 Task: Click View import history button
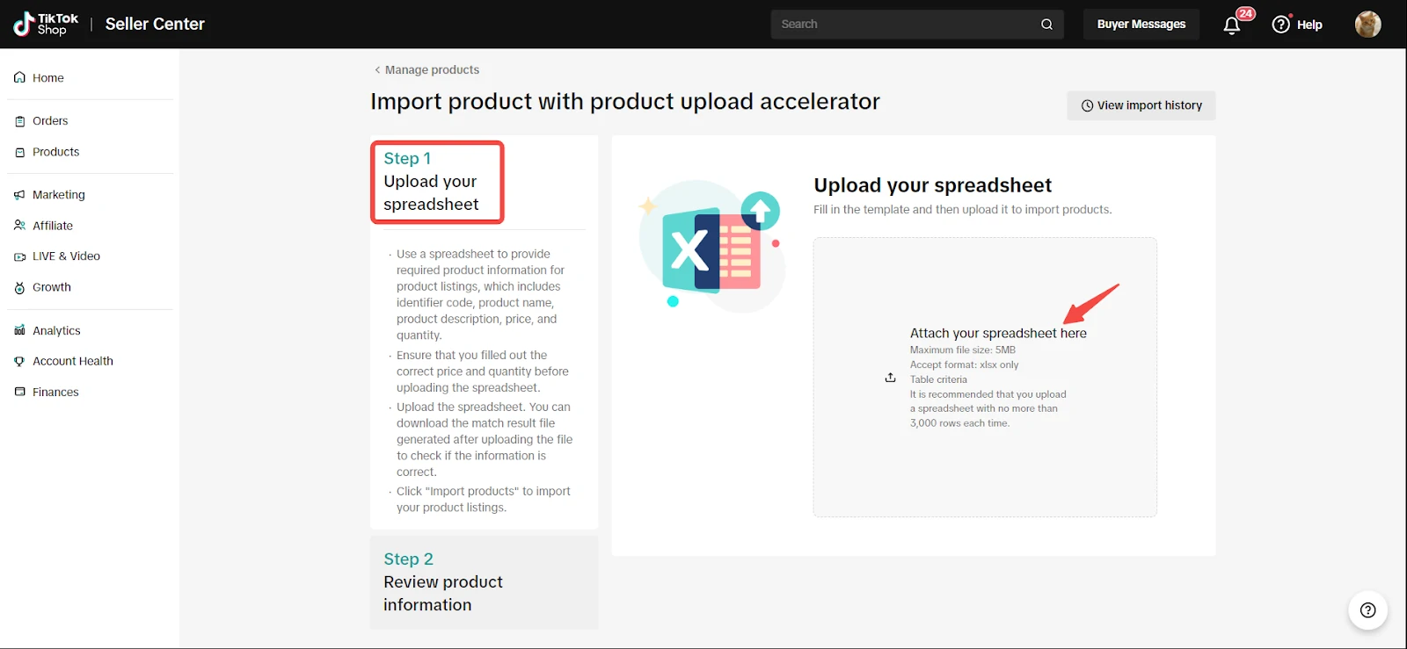[1141, 105]
